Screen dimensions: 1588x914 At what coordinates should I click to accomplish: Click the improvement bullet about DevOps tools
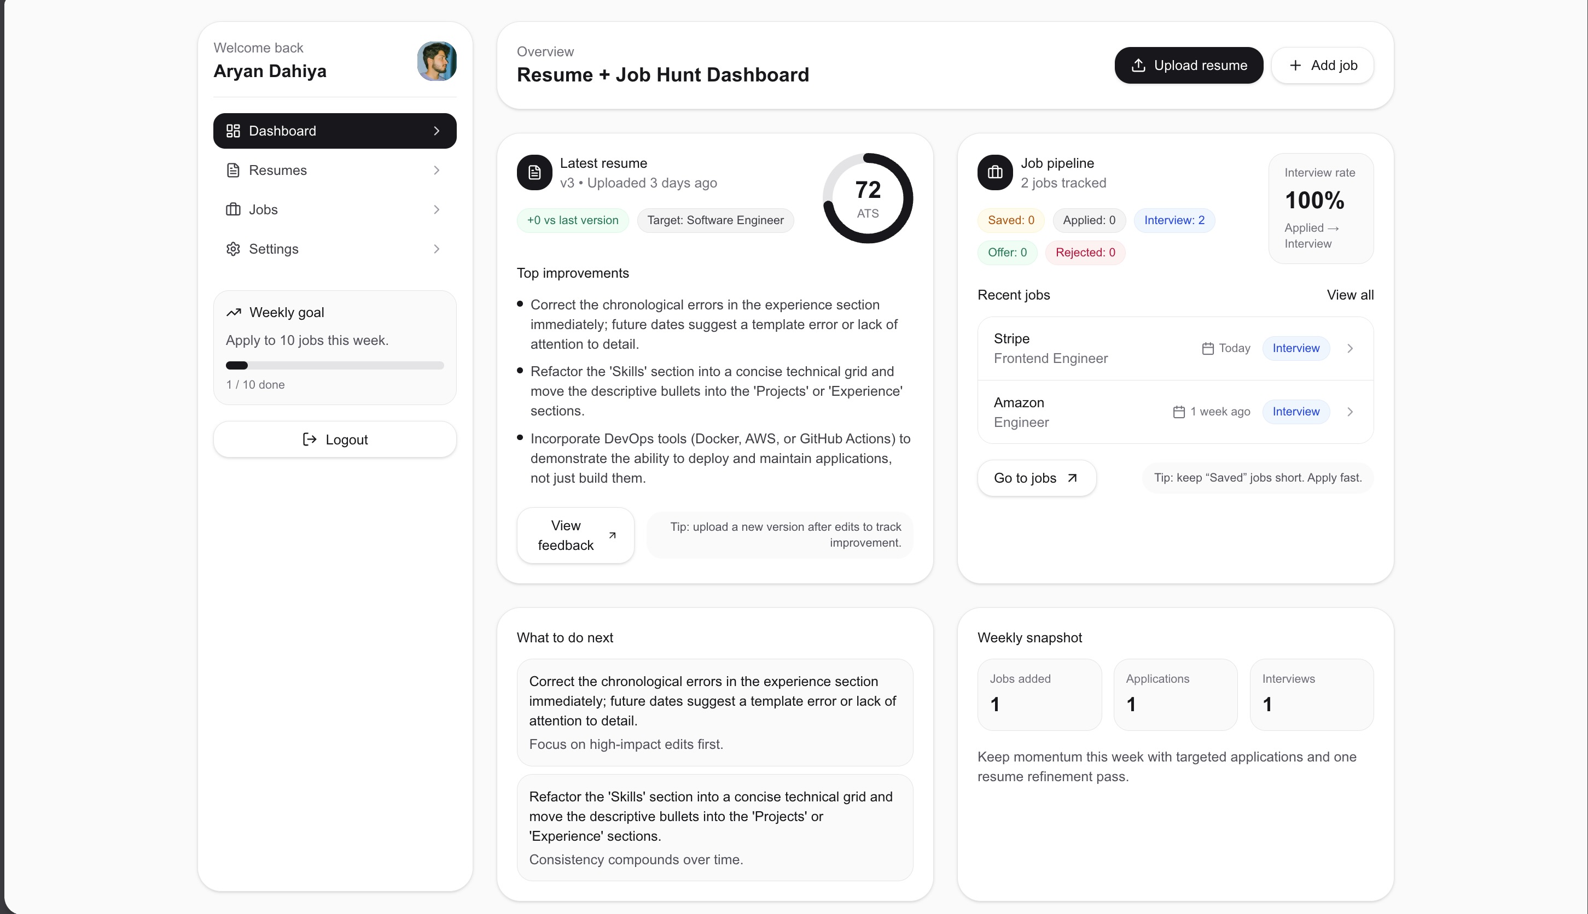pos(714,458)
